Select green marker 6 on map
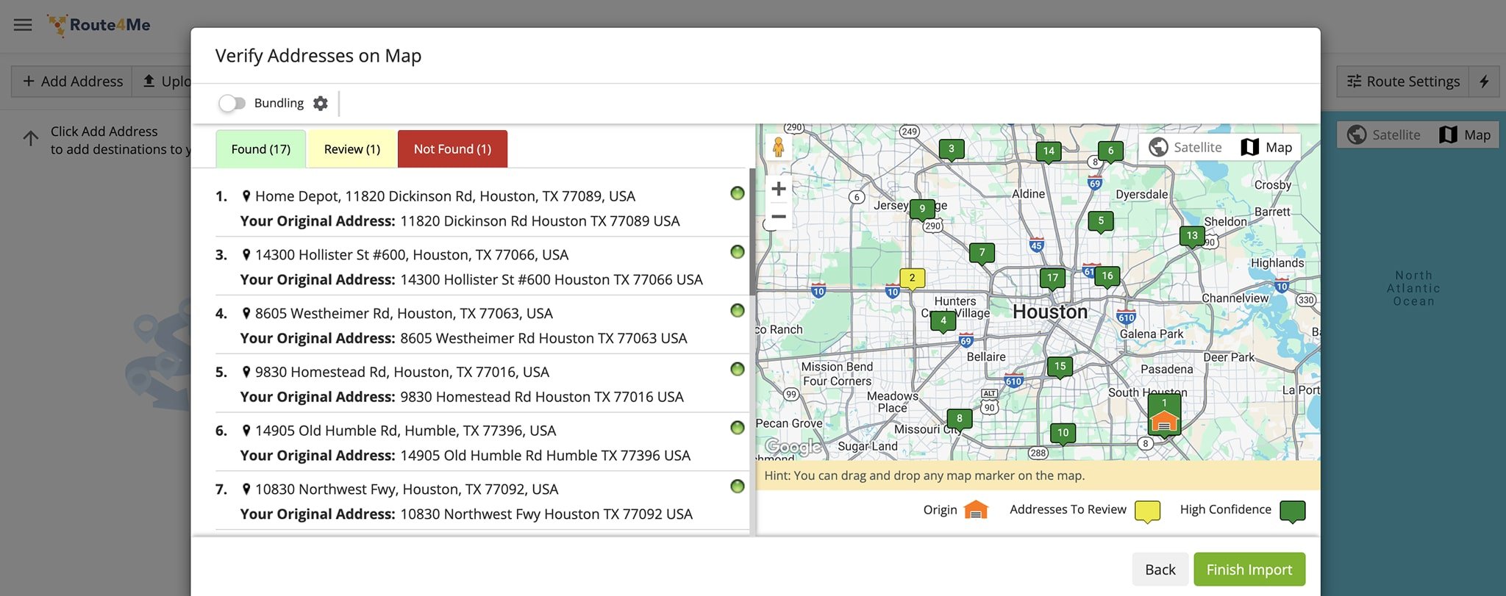 (1110, 152)
